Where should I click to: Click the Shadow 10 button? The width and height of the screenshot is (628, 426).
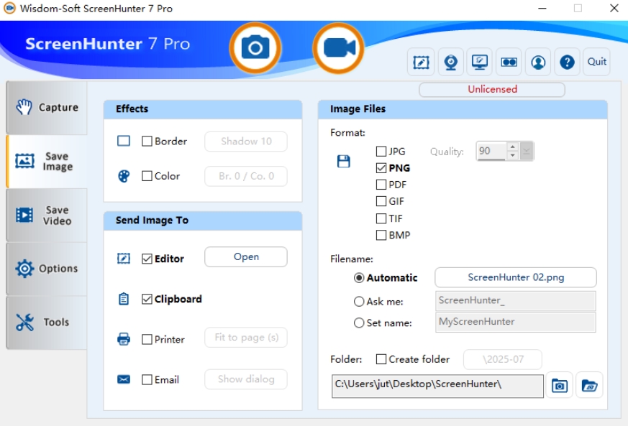[246, 142]
